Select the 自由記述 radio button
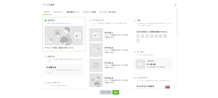The height and width of the screenshot is (98, 218). 45,20
